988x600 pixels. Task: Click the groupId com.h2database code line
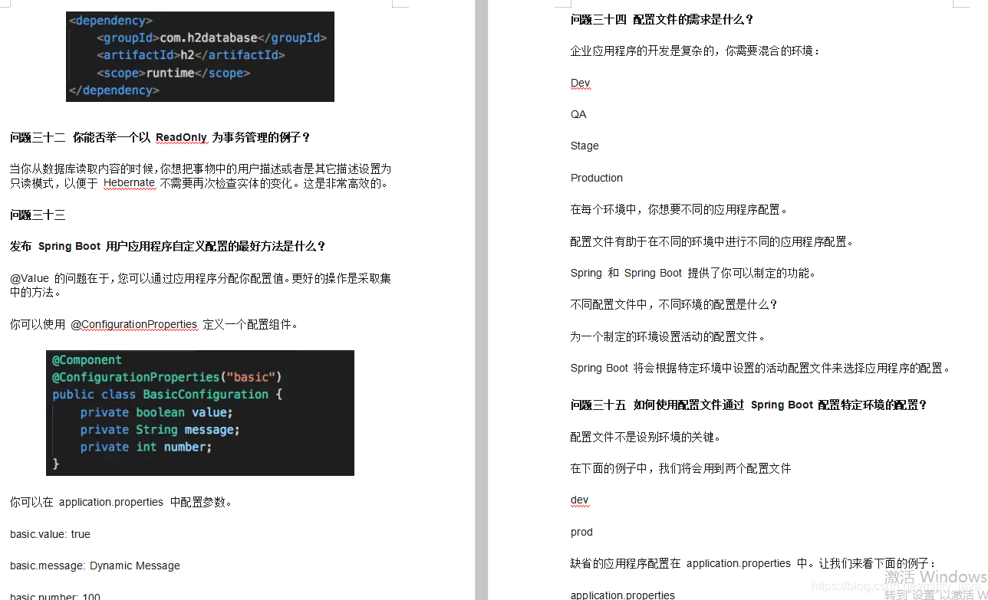tap(212, 38)
